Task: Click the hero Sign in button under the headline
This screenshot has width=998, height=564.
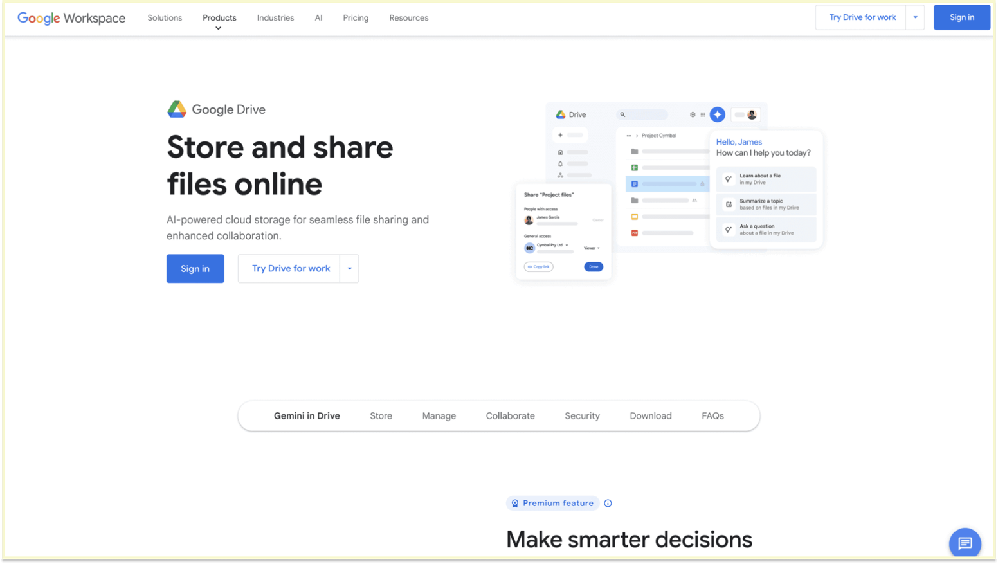Action: (x=195, y=269)
